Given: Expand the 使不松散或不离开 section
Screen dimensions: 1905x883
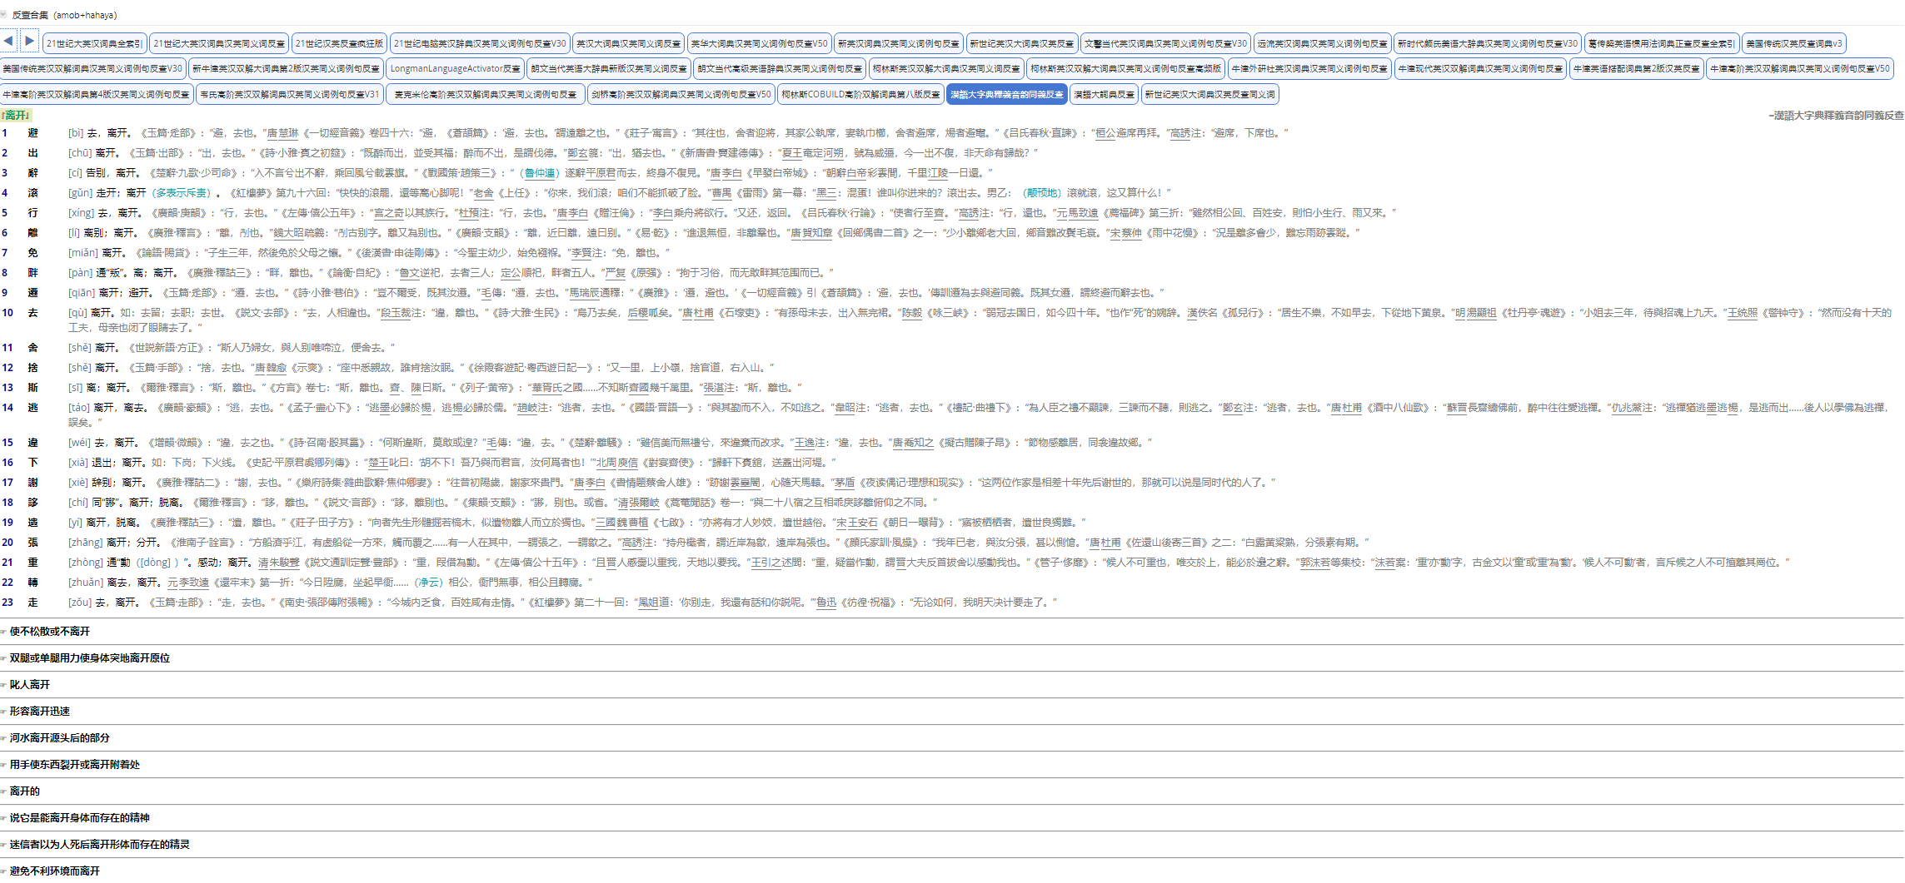Looking at the screenshot, I should (50, 632).
